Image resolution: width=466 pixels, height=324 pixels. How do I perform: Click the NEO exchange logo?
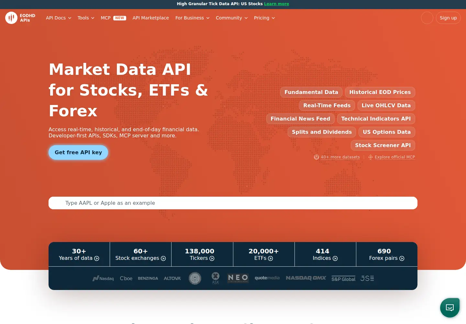tap(238, 278)
